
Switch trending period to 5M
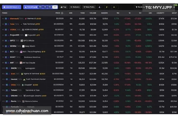click(x=40, y=7)
